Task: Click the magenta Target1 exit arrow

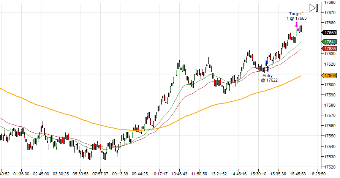Action: [x=296, y=25]
